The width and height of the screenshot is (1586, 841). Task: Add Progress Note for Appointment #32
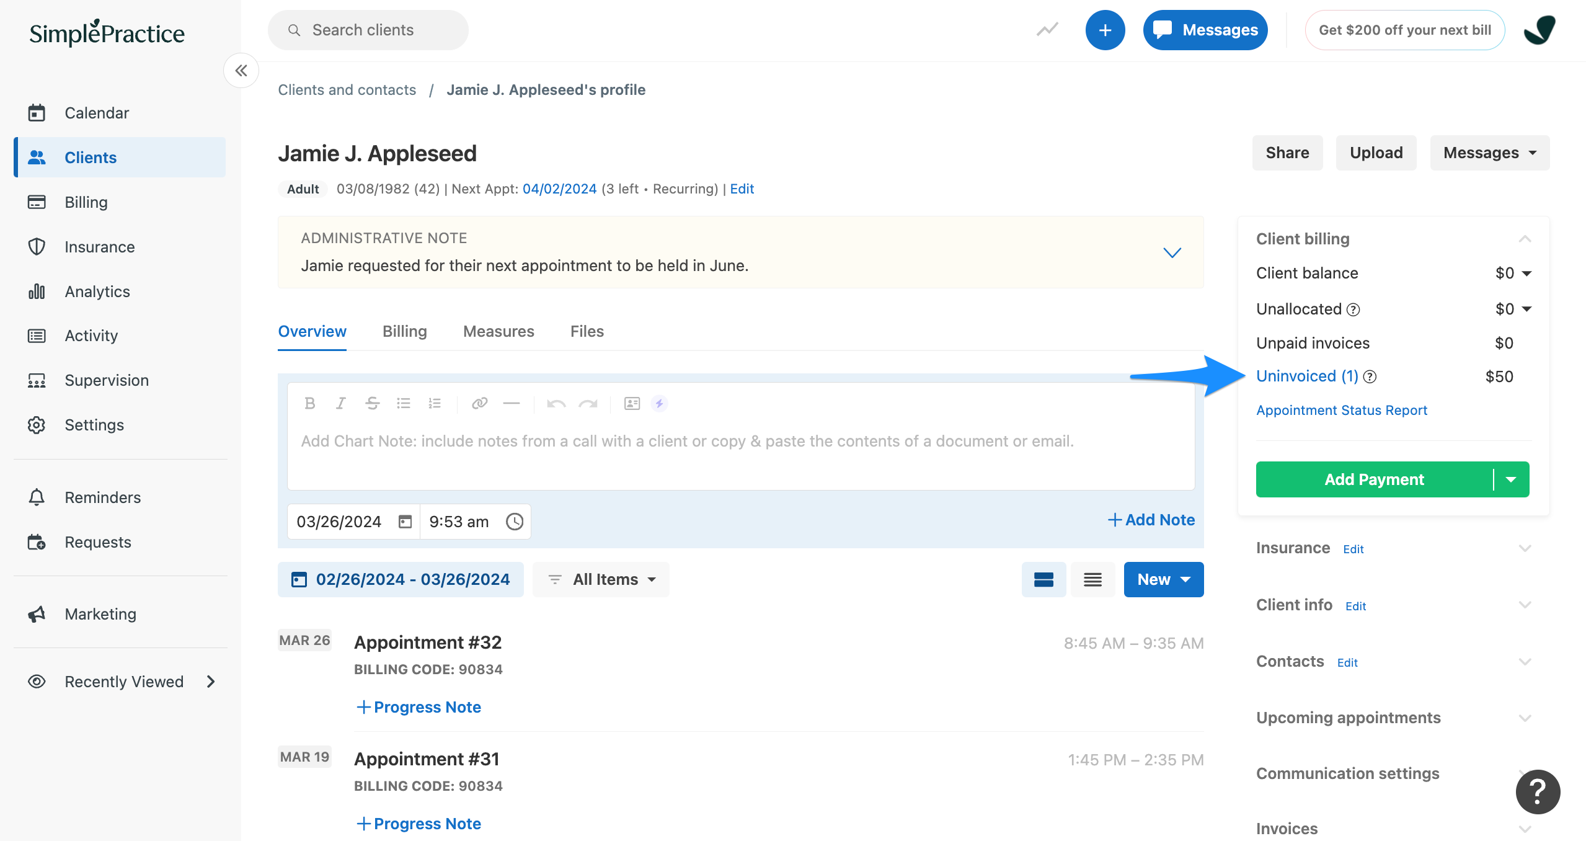pos(419,707)
